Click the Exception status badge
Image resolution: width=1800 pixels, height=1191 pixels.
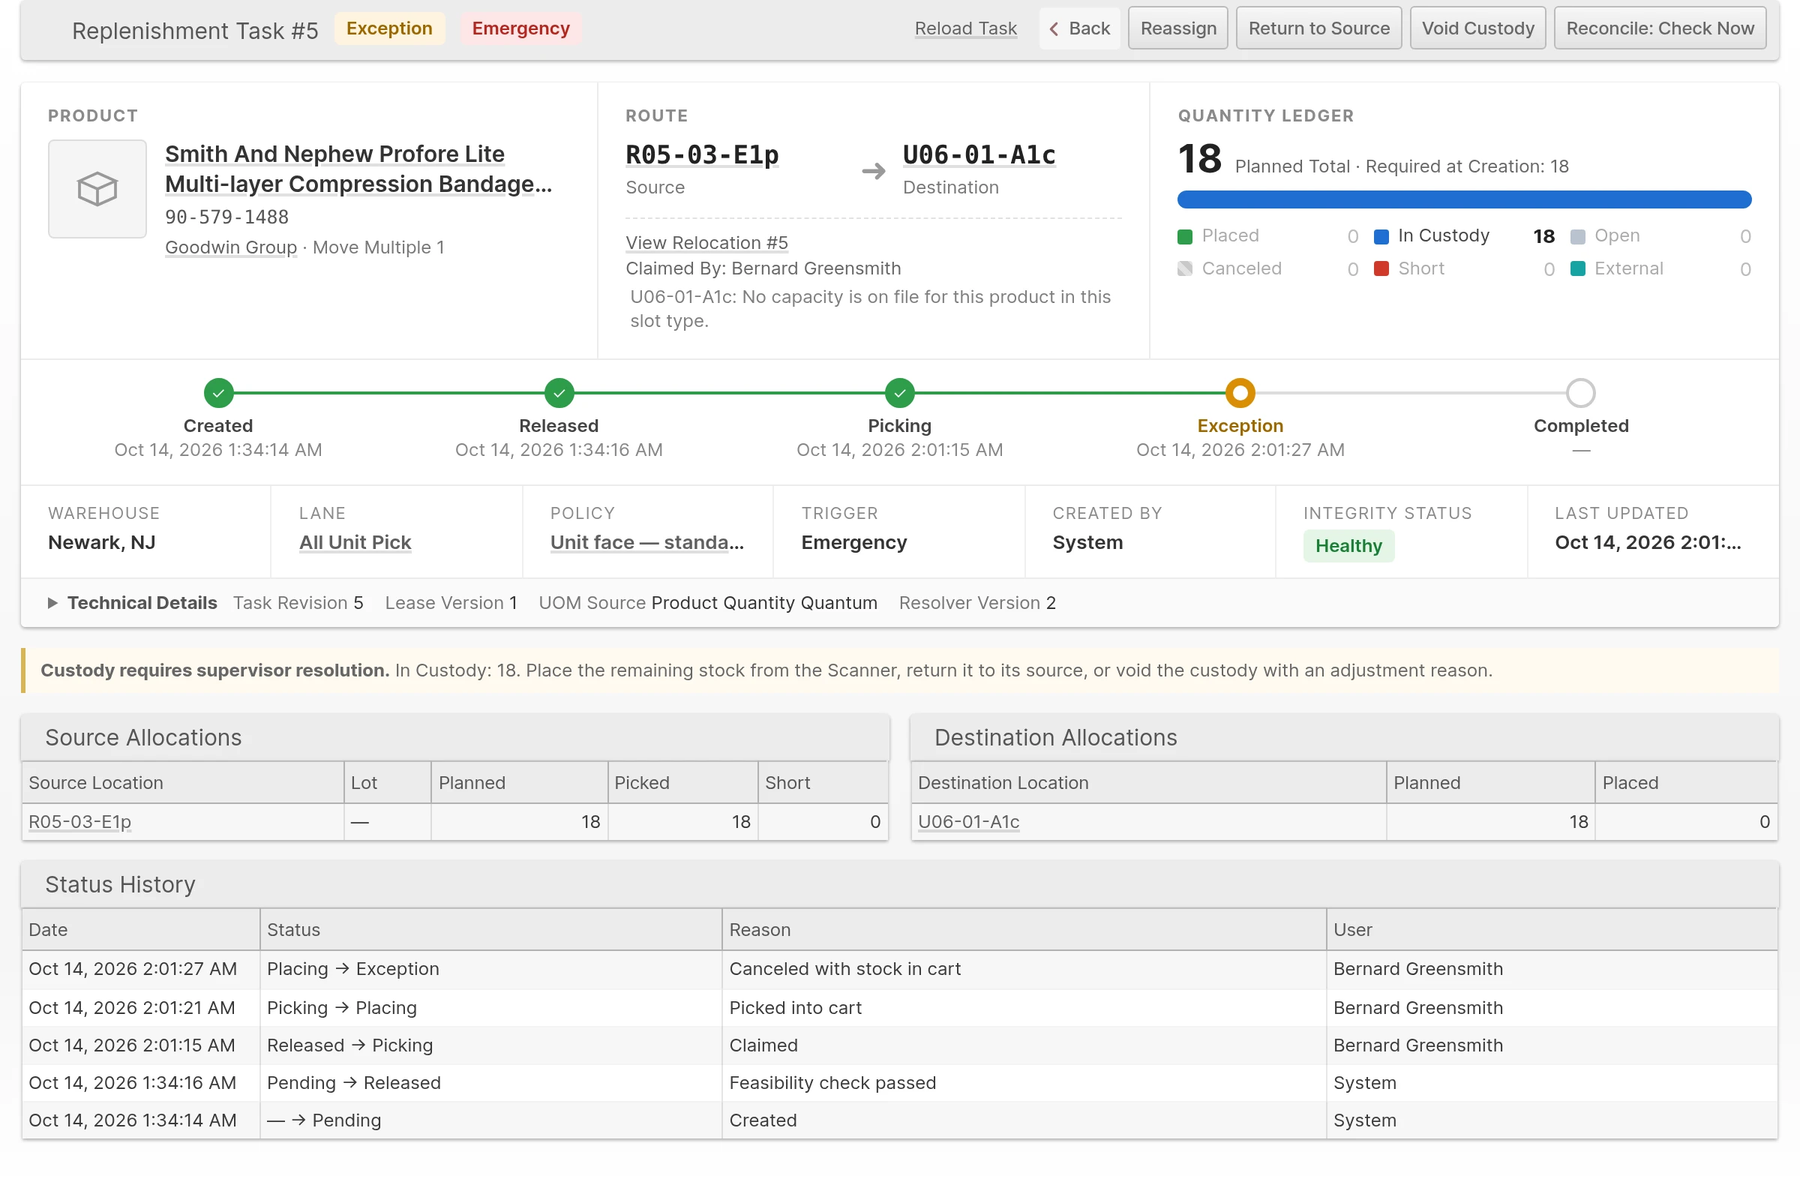pos(388,28)
